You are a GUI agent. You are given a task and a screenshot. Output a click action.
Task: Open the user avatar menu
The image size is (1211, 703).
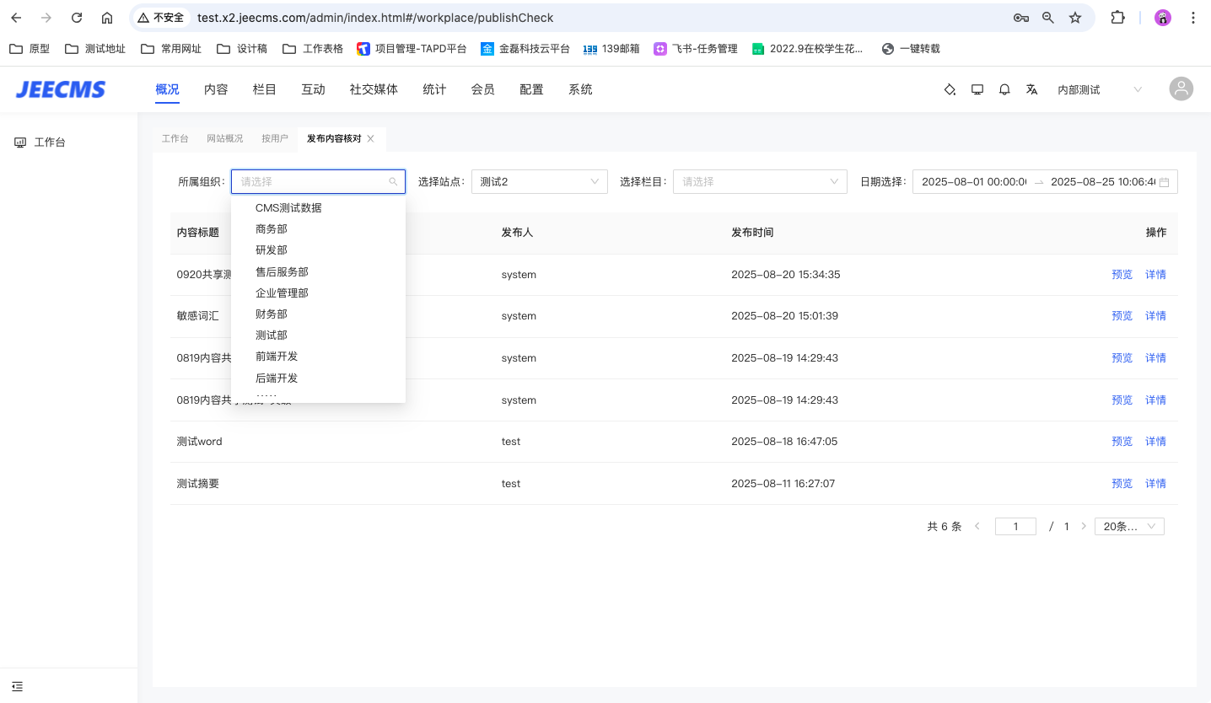click(1181, 89)
